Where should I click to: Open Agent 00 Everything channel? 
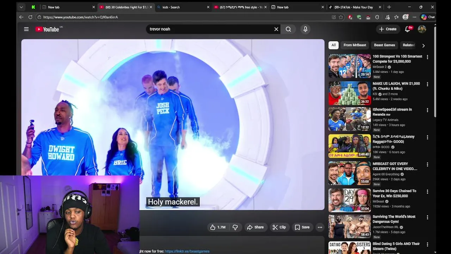pyautogui.click(x=386, y=174)
